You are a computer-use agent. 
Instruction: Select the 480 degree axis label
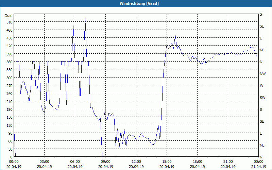(10, 30)
